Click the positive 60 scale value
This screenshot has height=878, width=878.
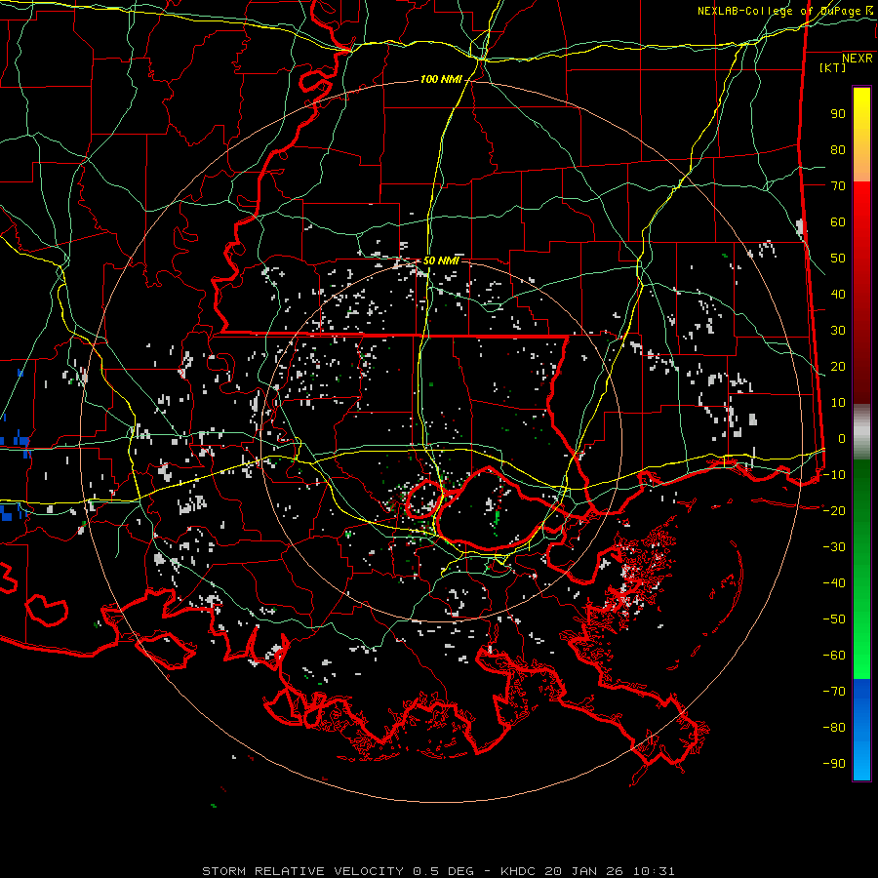(x=838, y=222)
